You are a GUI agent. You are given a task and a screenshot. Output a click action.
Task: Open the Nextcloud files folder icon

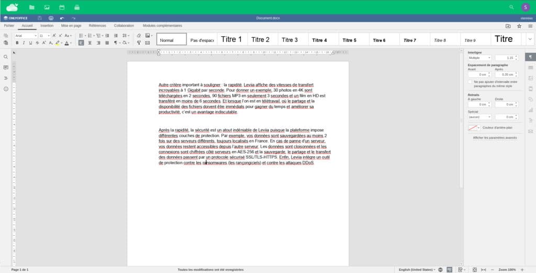[32, 7]
